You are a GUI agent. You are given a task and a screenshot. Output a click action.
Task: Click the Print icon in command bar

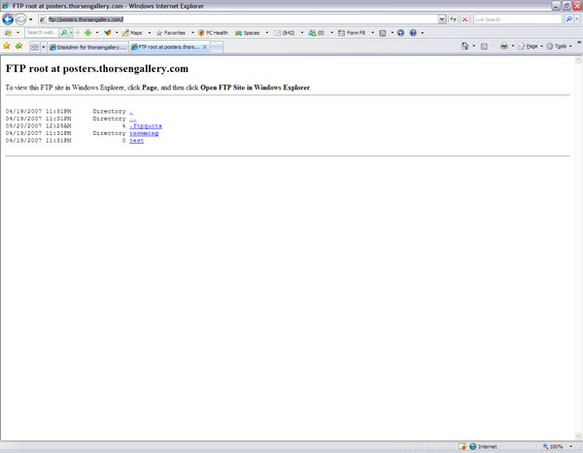pyautogui.click(x=502, y=46)
